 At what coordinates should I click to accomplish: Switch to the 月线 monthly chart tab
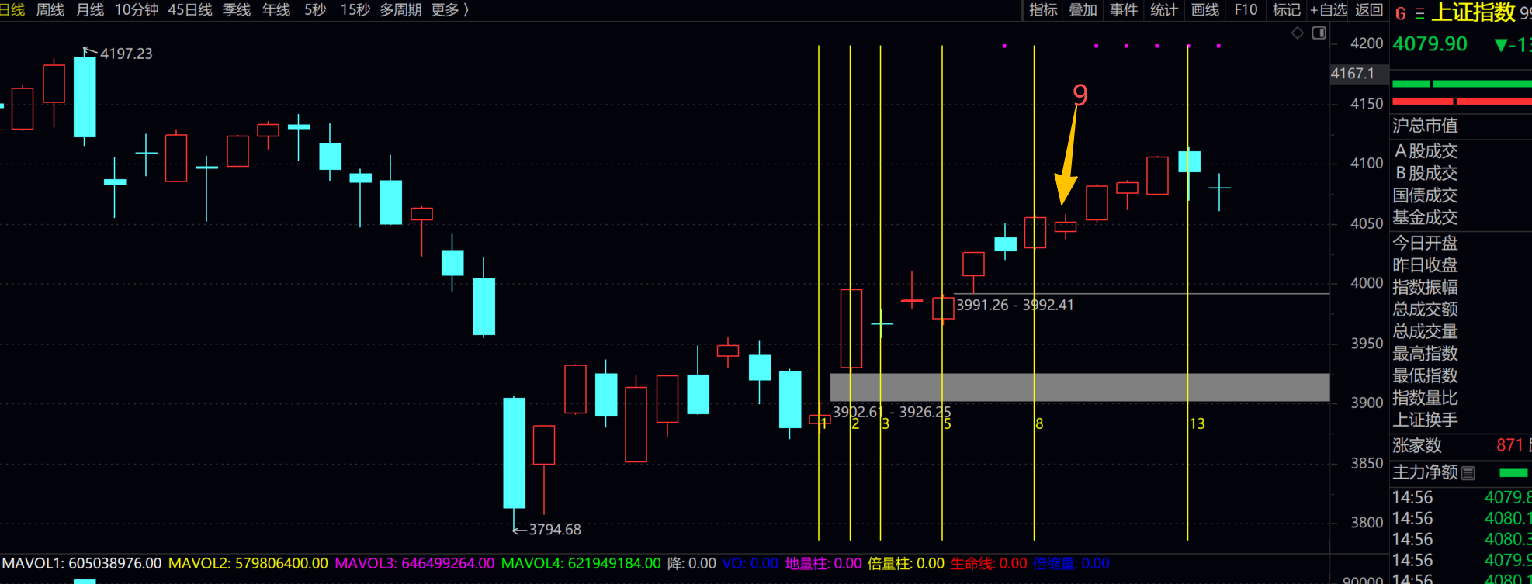[x=90, y=10]
